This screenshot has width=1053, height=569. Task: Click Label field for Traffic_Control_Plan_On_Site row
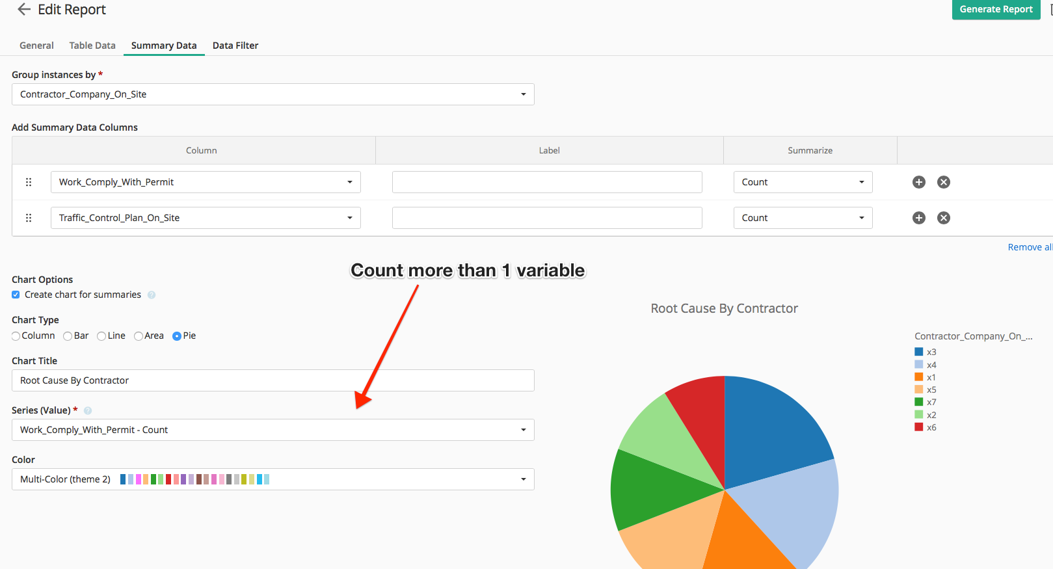click(547, 218)
